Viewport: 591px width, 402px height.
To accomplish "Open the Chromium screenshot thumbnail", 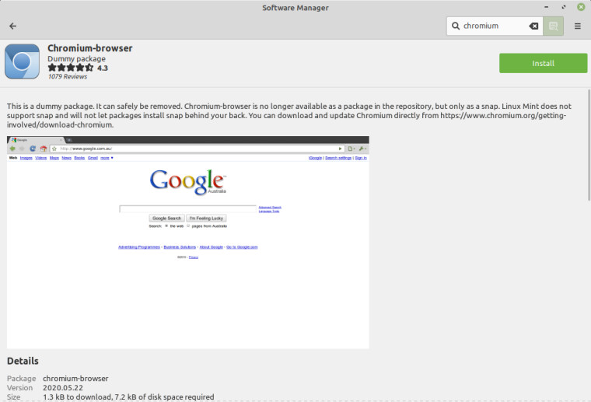I will (x=187, y=243).
